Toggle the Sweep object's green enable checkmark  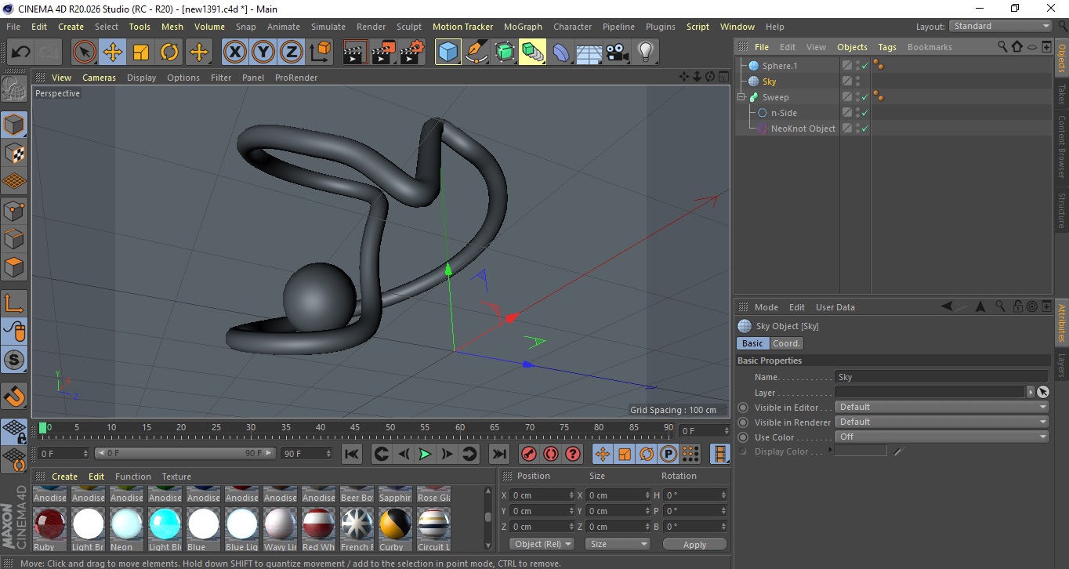click(x=864, y=97)
